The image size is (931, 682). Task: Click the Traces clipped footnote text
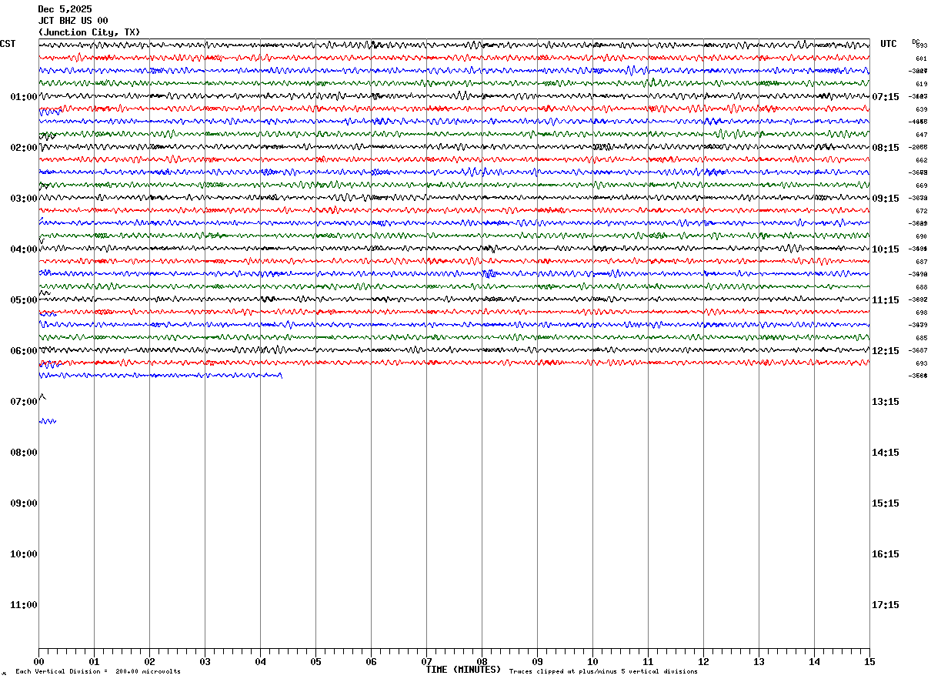coord(603,672)
